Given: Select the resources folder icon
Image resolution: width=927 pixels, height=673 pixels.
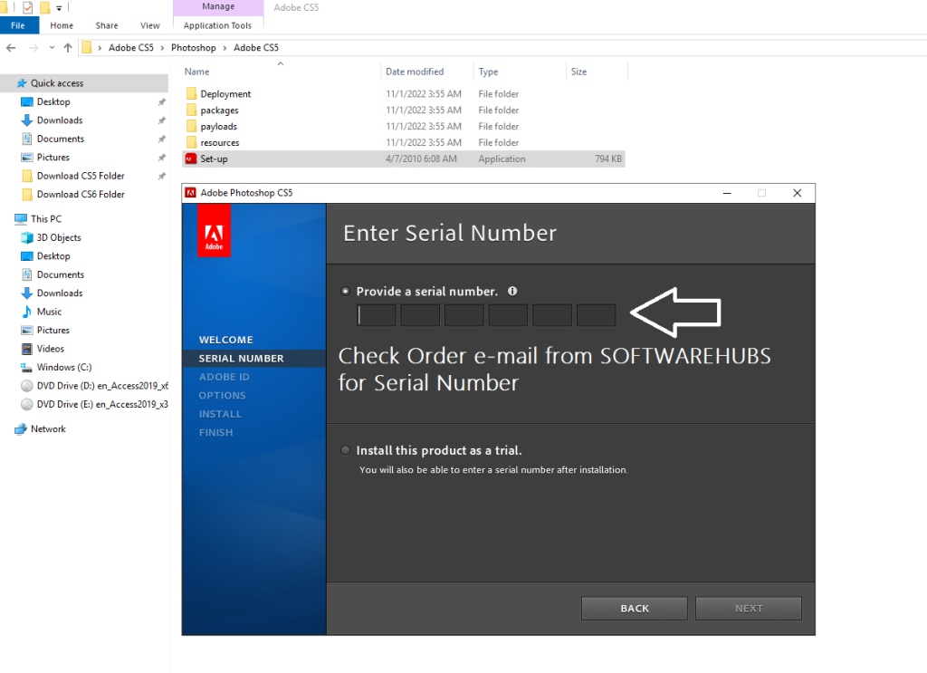Looking at the screenshot, I should click(191, 142).
